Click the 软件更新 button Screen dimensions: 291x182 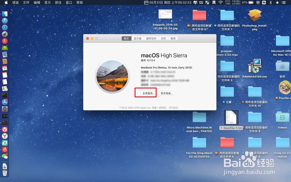tap(166, 93)
